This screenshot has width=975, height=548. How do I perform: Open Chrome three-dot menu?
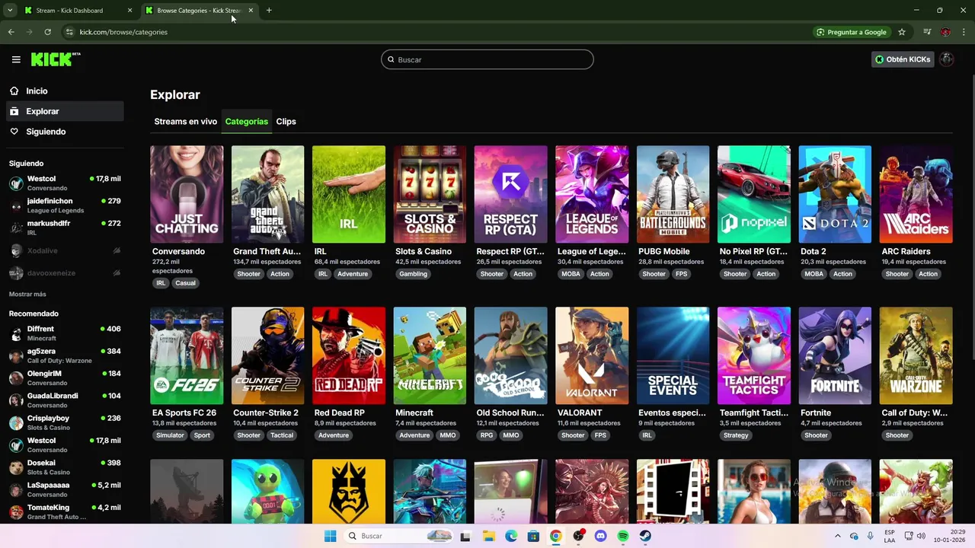click(x=964, y=32)
